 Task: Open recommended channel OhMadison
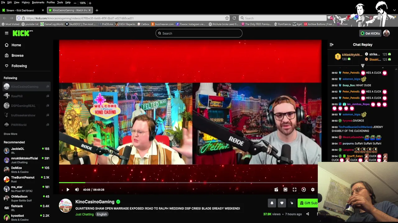coord(26,198)
